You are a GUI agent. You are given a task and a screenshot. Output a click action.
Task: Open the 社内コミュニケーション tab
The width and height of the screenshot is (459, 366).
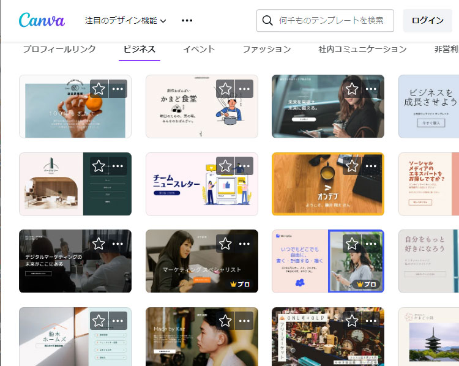(x=363, y=49)
